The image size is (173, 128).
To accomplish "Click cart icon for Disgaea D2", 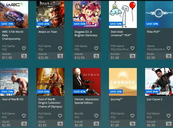I will tap(96, 56).
